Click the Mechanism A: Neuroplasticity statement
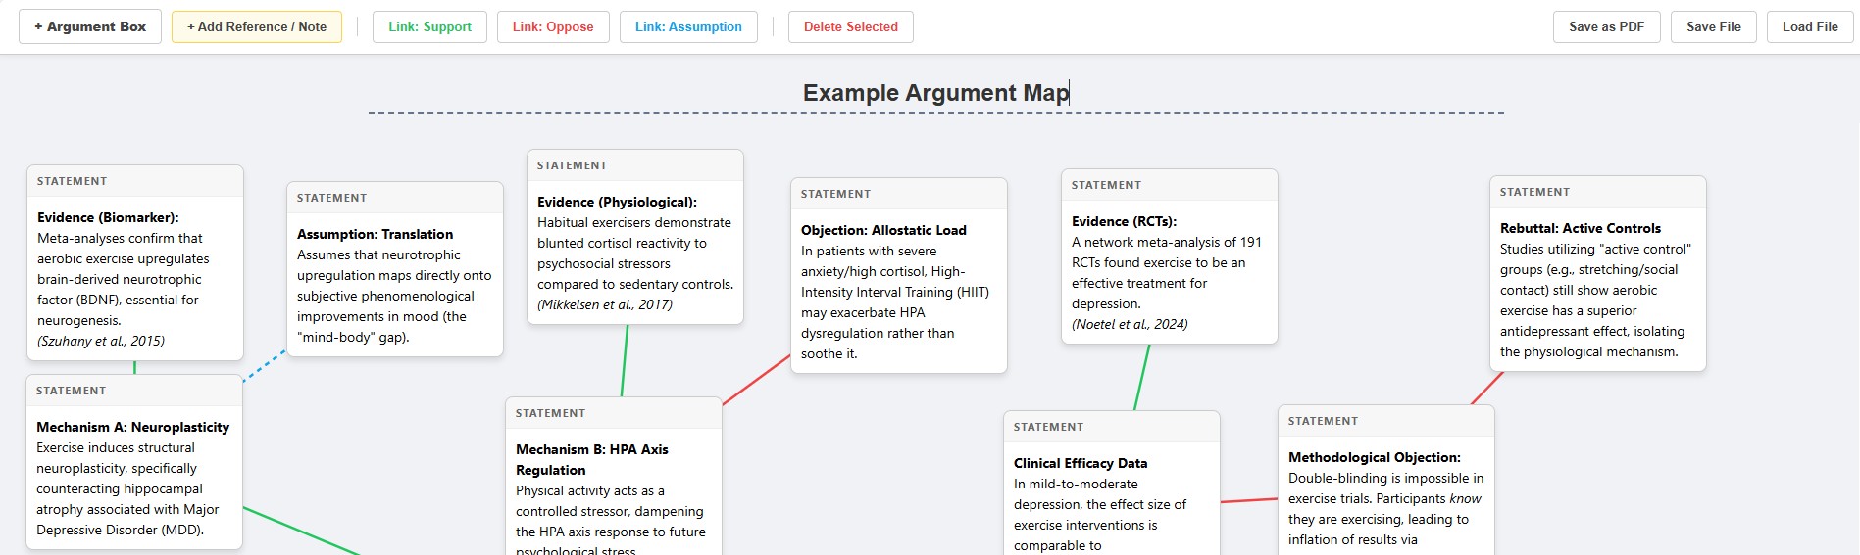 (133, 478)
